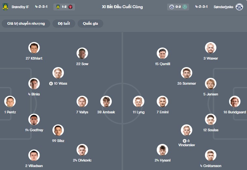The image size is (247, 170).
Task: Click Köhlert's player avatar
Action: coord(34,48)
